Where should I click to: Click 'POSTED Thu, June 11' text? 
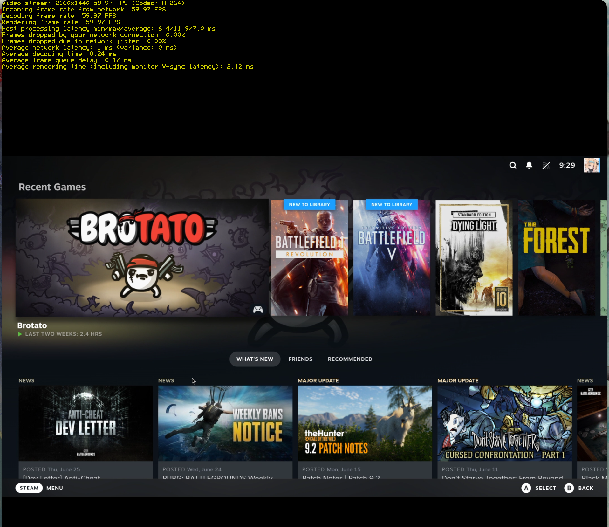click(x=470, y=469)
